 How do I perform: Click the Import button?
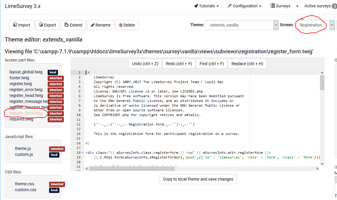(x=21, y=25)
